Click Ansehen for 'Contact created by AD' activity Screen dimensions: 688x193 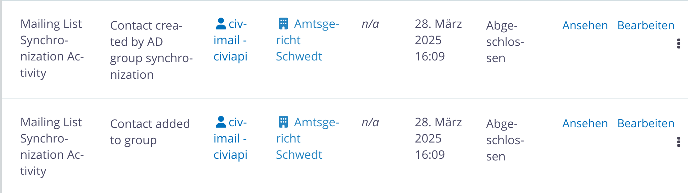585,25
